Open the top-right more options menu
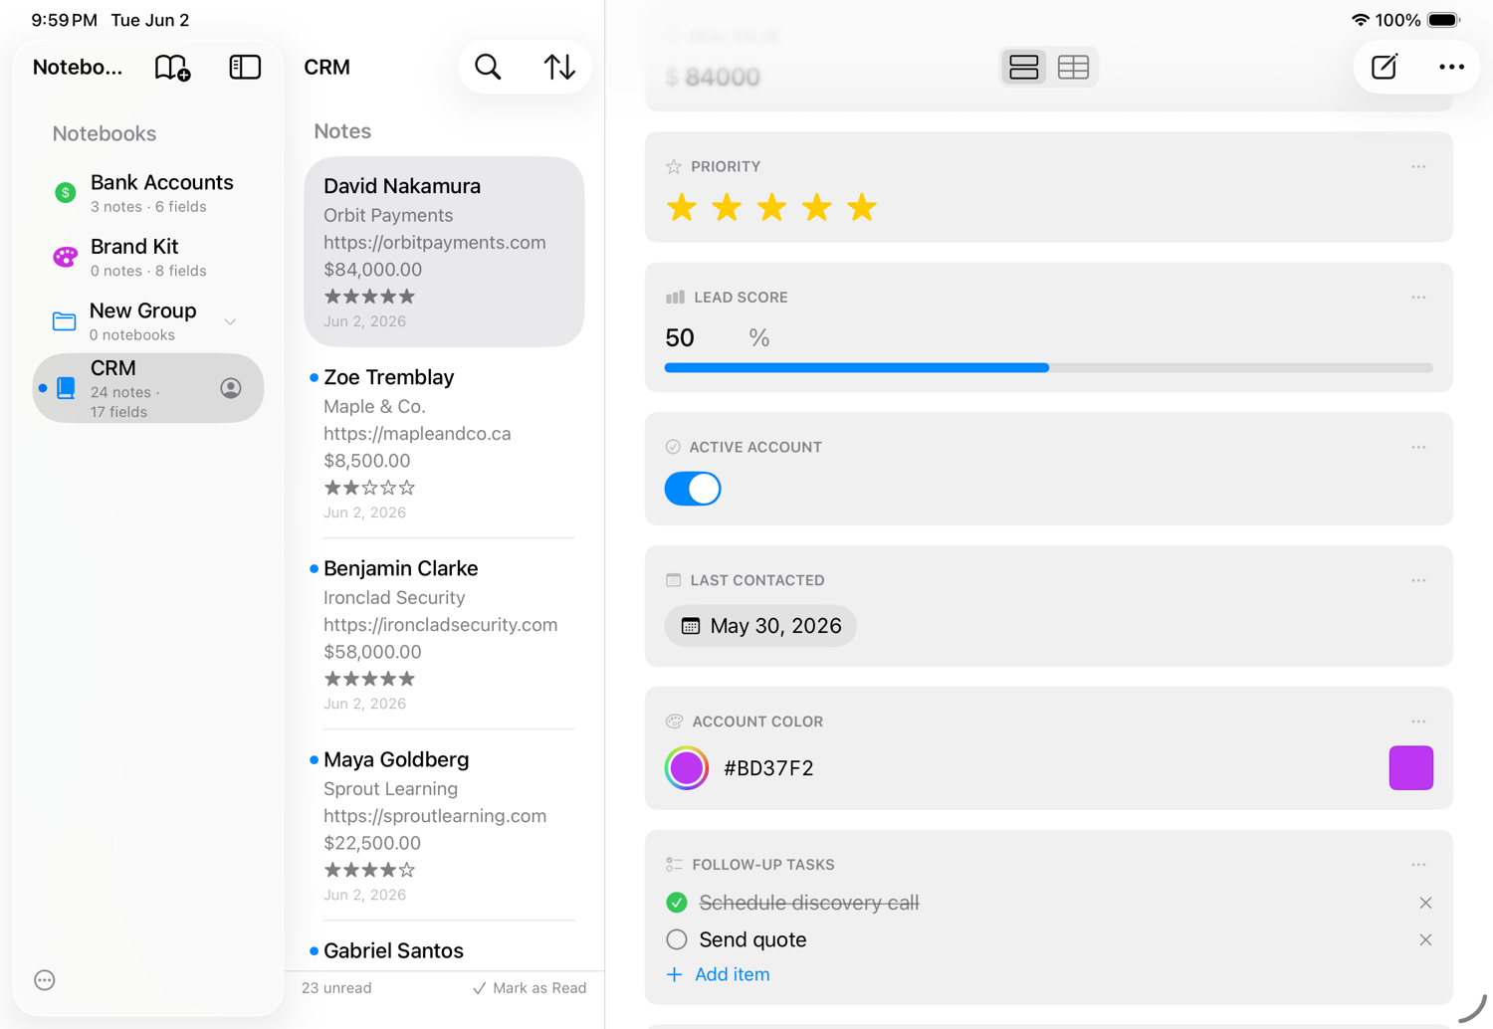The image size is (1493, 1029). click(1451, 67)
